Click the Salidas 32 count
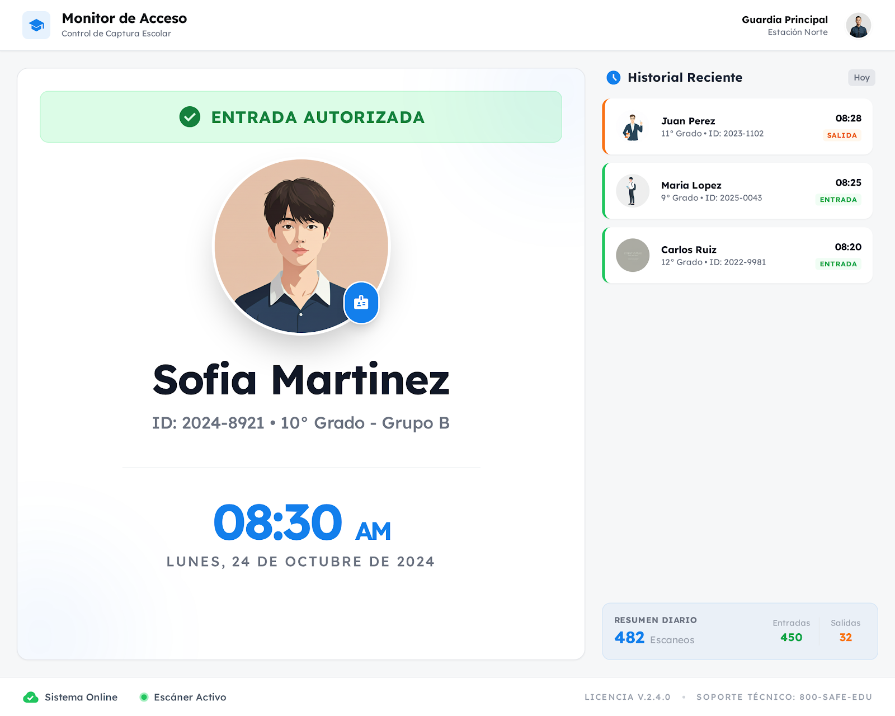 pyautogui.click(x=845, y=637)
